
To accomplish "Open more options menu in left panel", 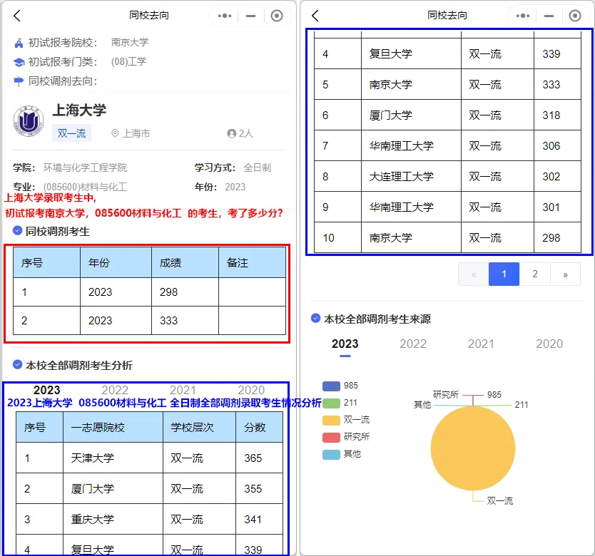I will pyautogui.click(x=225, y=16).
